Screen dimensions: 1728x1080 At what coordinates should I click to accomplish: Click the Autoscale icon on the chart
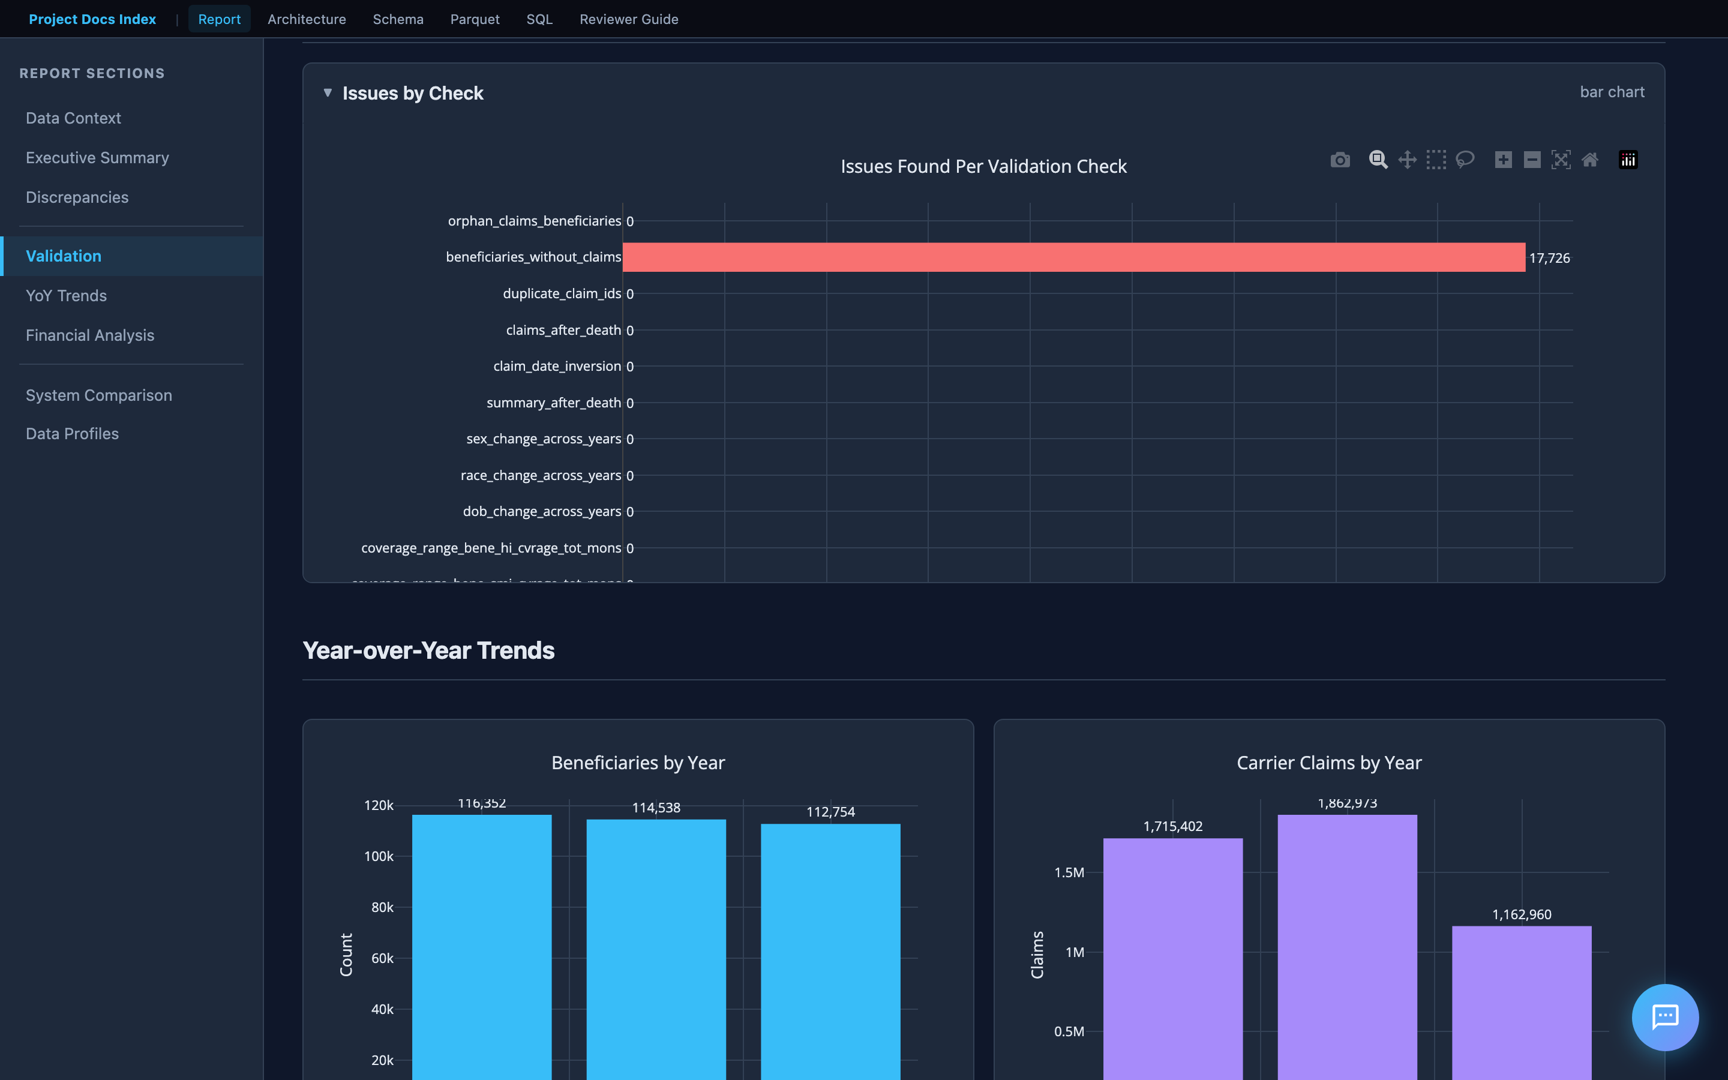point(1561,159)
